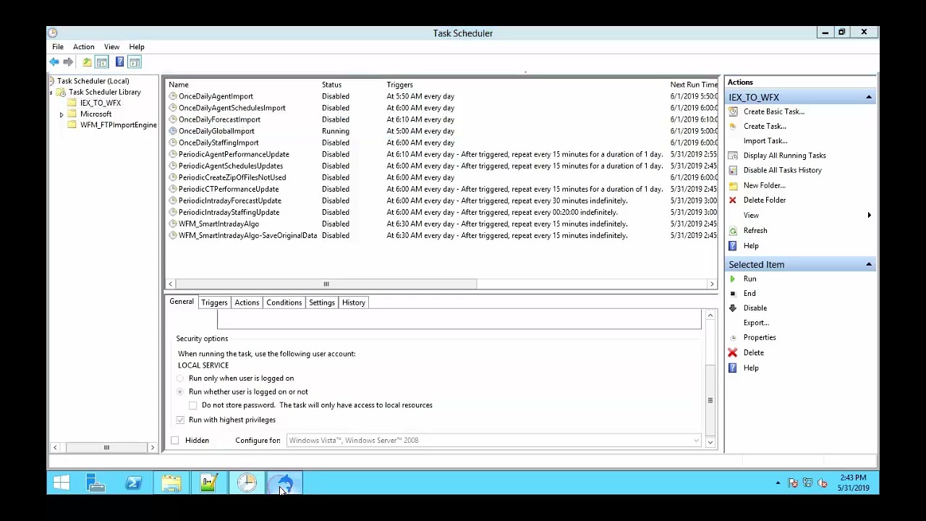926x521 pixels.
Task: Open the Action menu
Action: click(x=83, y=47)
